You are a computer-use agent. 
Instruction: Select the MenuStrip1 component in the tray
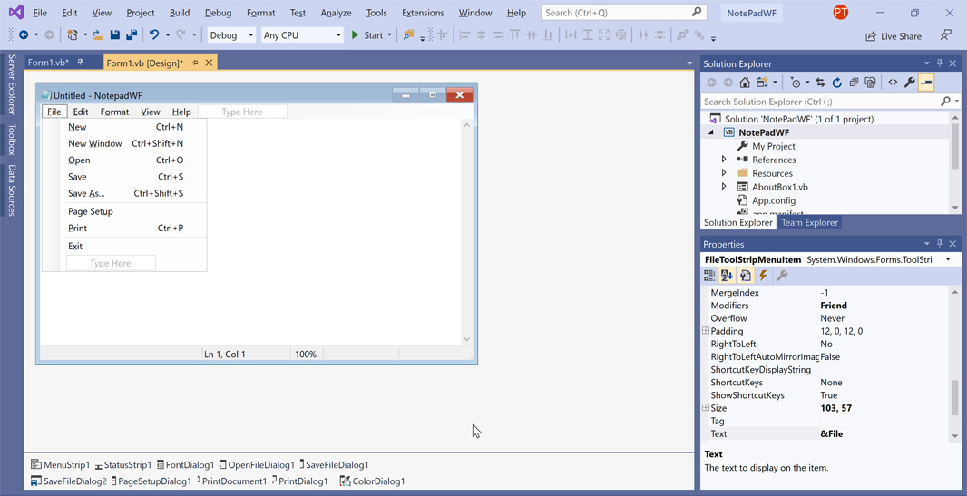click(x=60, y=465)
